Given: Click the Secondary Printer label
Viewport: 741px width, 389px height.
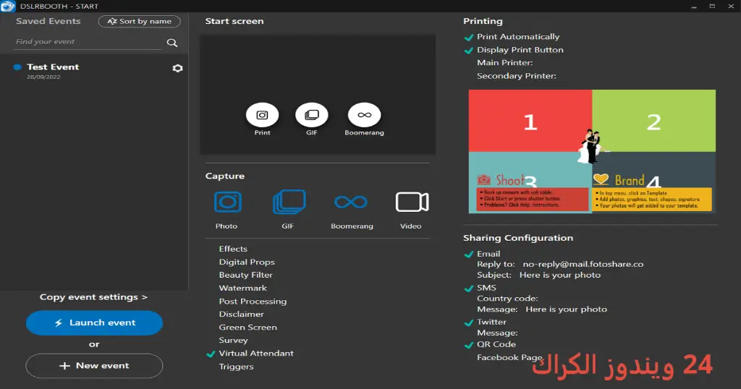Looking at the screenshot, I should tap(517, 76).
